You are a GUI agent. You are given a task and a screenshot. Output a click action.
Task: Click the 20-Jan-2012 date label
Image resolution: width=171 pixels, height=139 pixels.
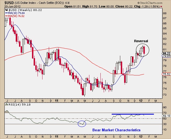[12, 6]
